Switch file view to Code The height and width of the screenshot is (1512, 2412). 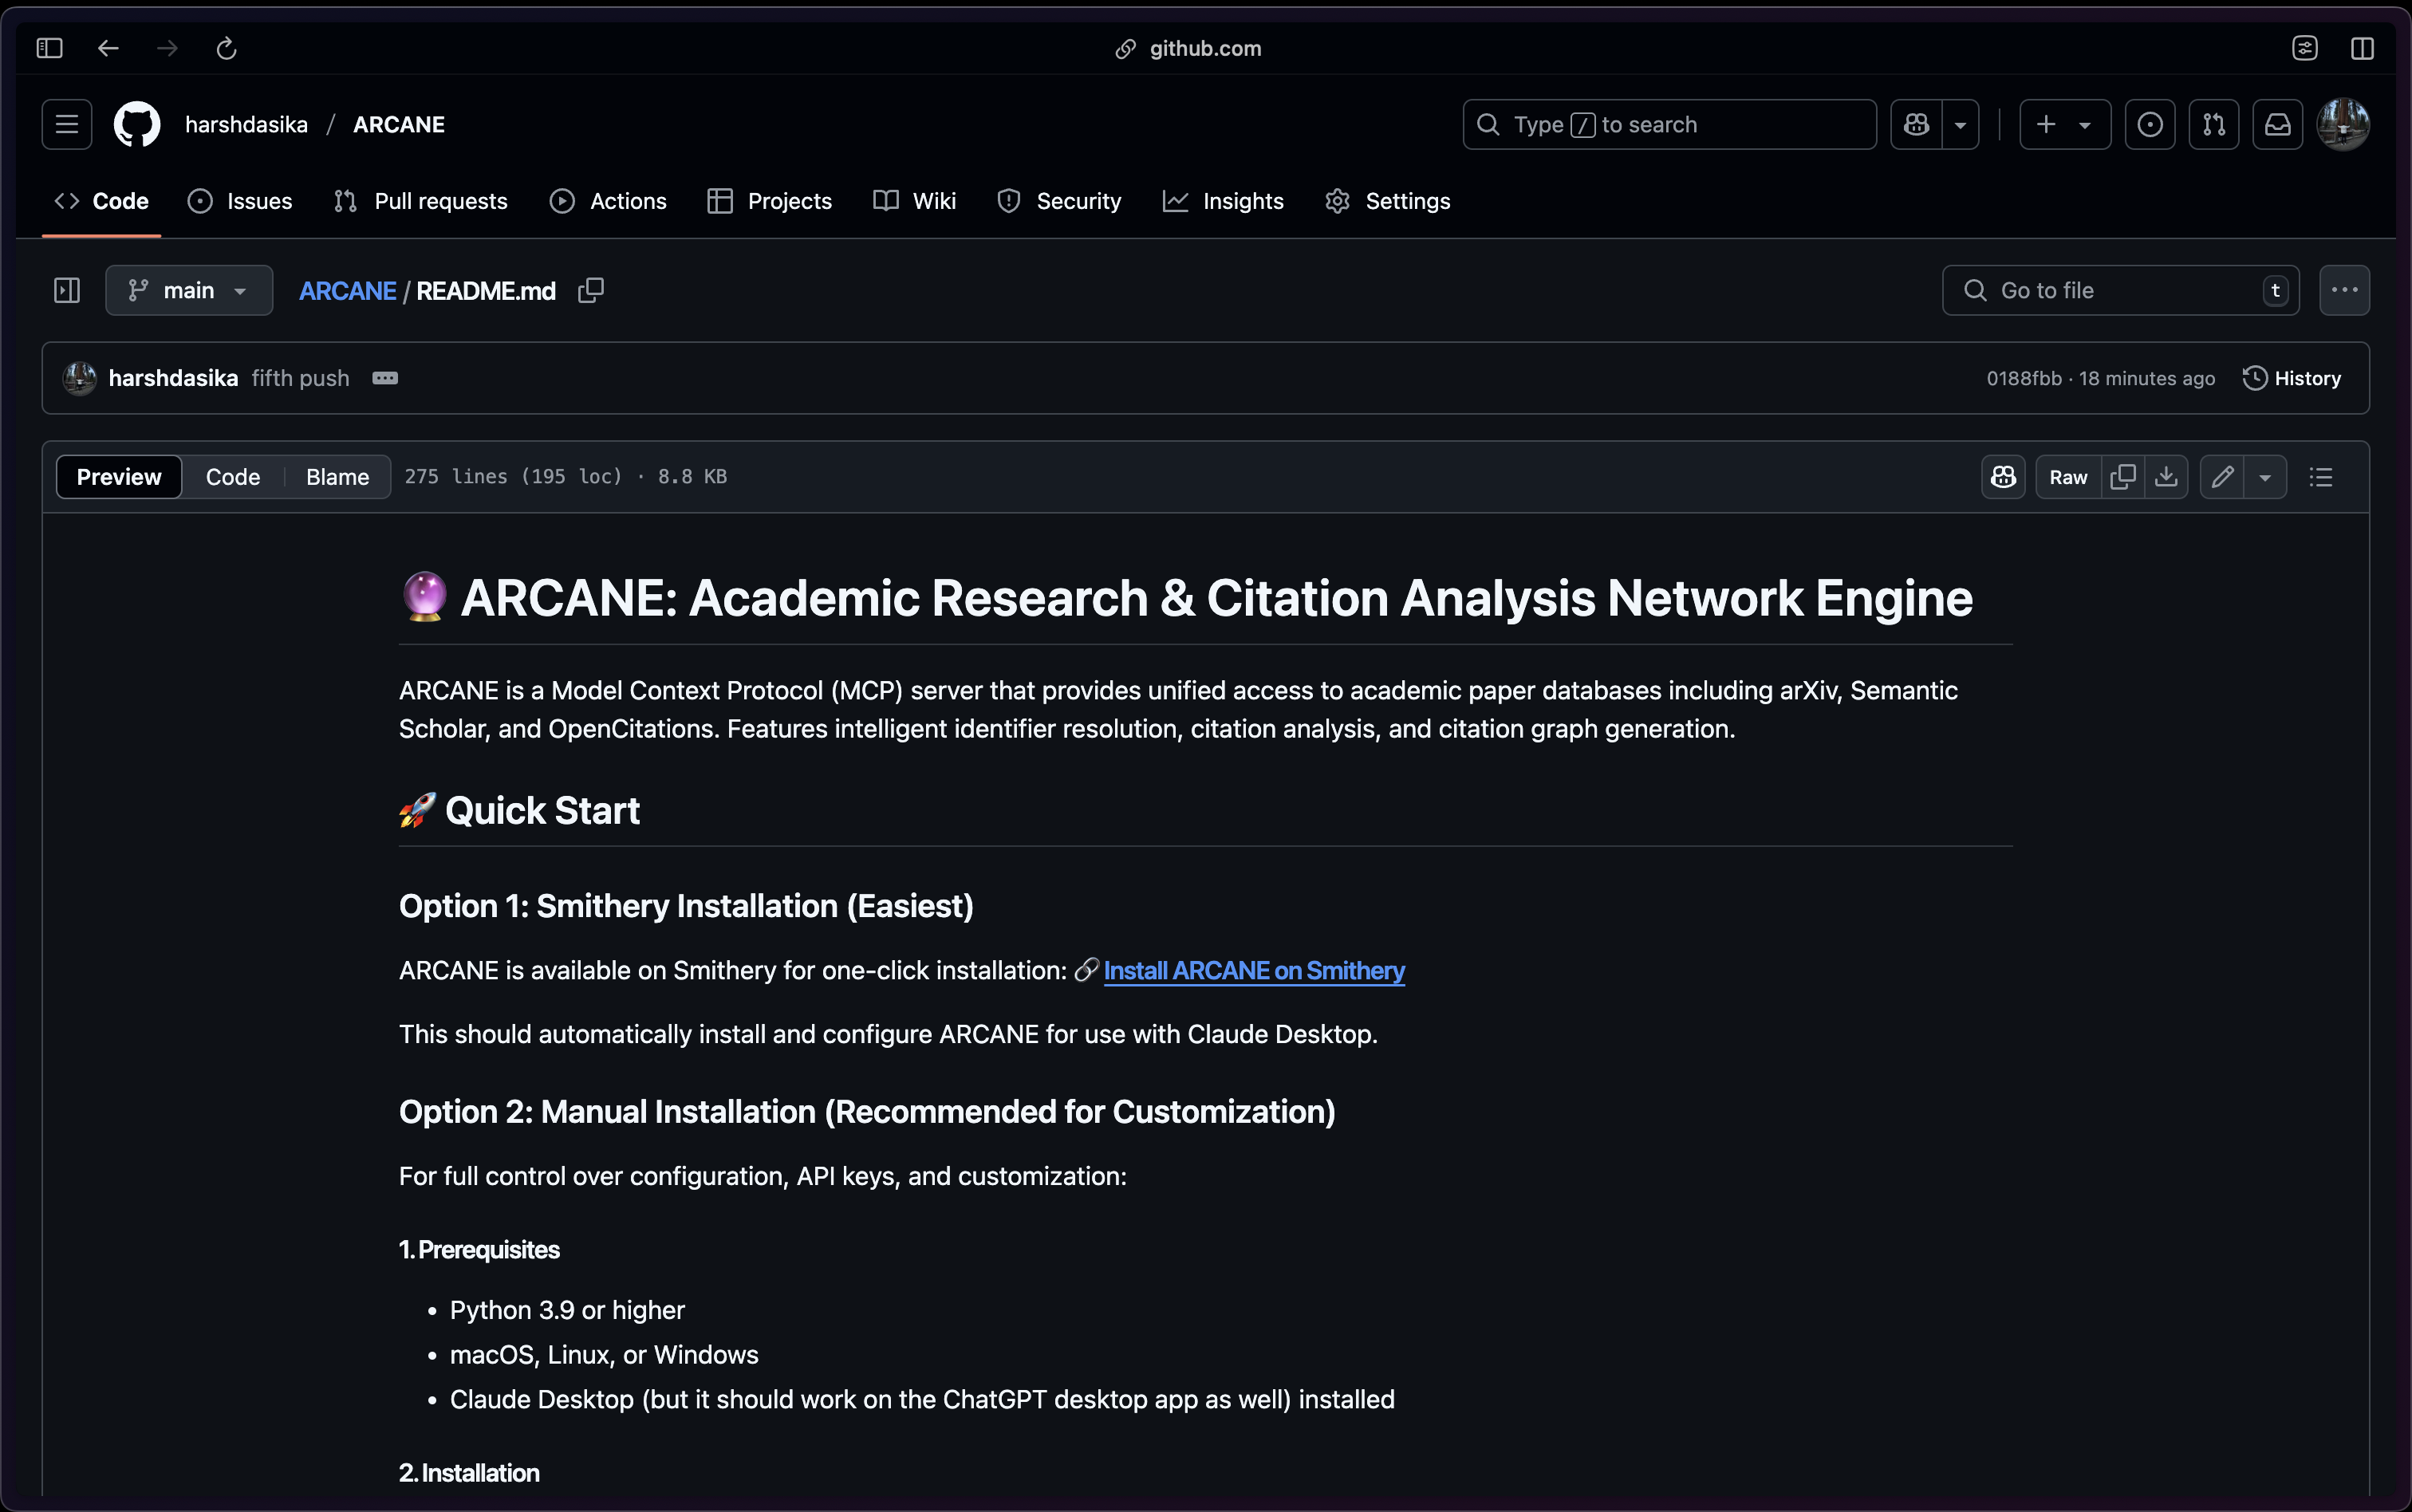tap(232, 477)
